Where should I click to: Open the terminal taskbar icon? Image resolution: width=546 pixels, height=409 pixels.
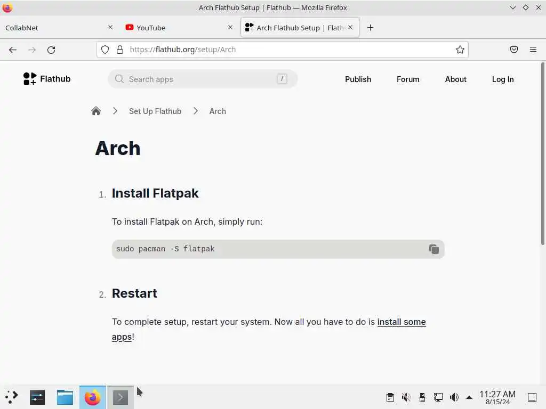pyautogui.click(x=121, y=397)
